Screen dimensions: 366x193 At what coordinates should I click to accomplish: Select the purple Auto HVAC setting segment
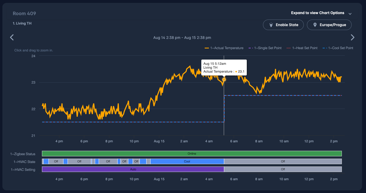(133, 169)
